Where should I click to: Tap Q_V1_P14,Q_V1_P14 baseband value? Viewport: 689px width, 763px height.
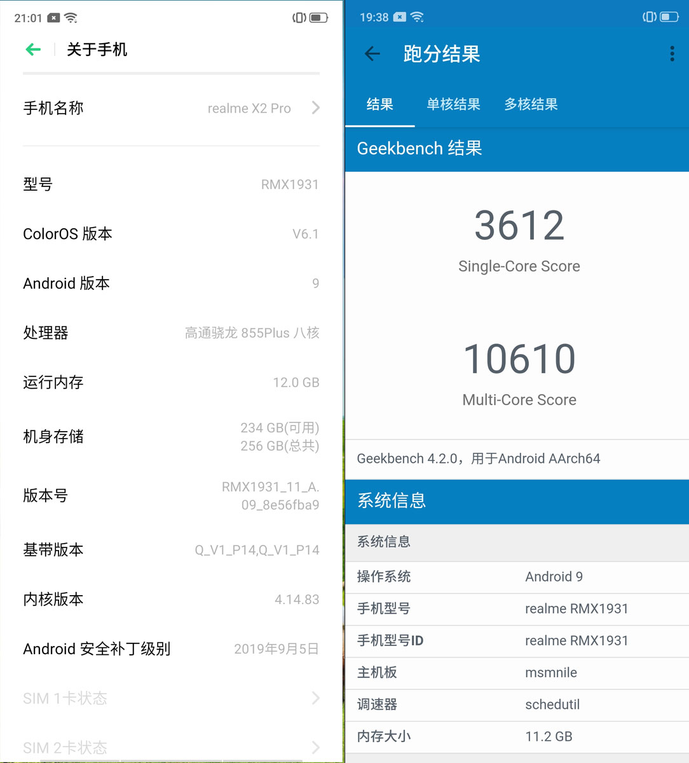point(257,550)
